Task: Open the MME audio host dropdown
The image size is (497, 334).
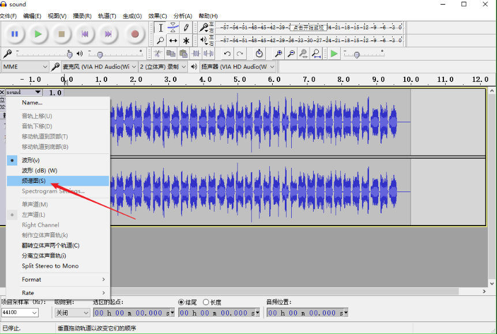Action: [25, 66]
